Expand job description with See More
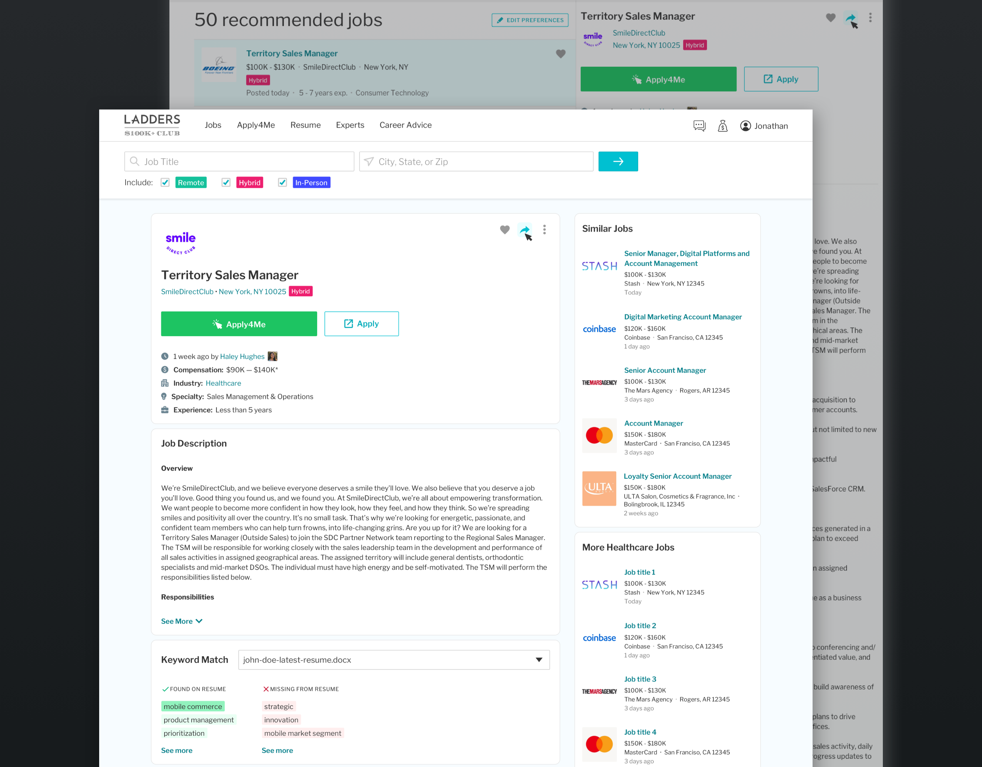This screenshot has height=767, width=982. pos(182,621)
